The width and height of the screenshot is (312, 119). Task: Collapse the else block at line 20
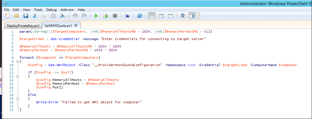[x=18, y=98]
